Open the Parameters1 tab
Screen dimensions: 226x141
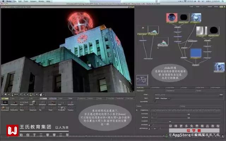click(x=151, y=91)
